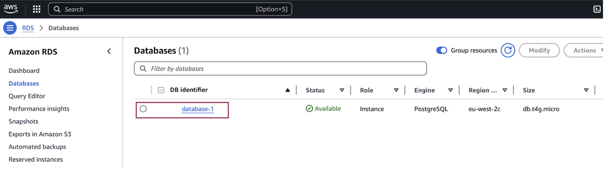Click the Engine column header label

424,90
